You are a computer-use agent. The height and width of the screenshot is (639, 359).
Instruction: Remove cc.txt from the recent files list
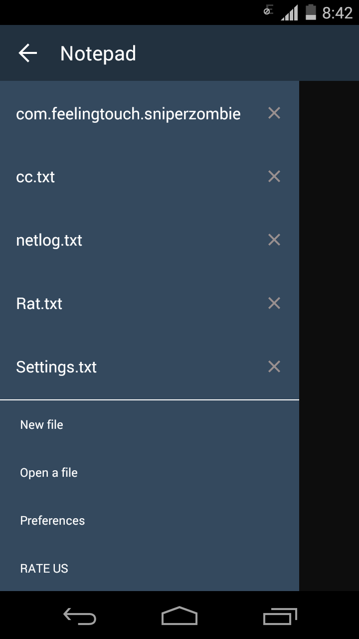274,176
